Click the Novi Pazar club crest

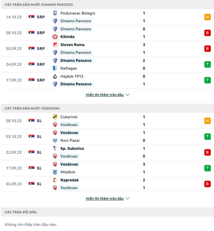pyautogui.click(x=55, y=141)
